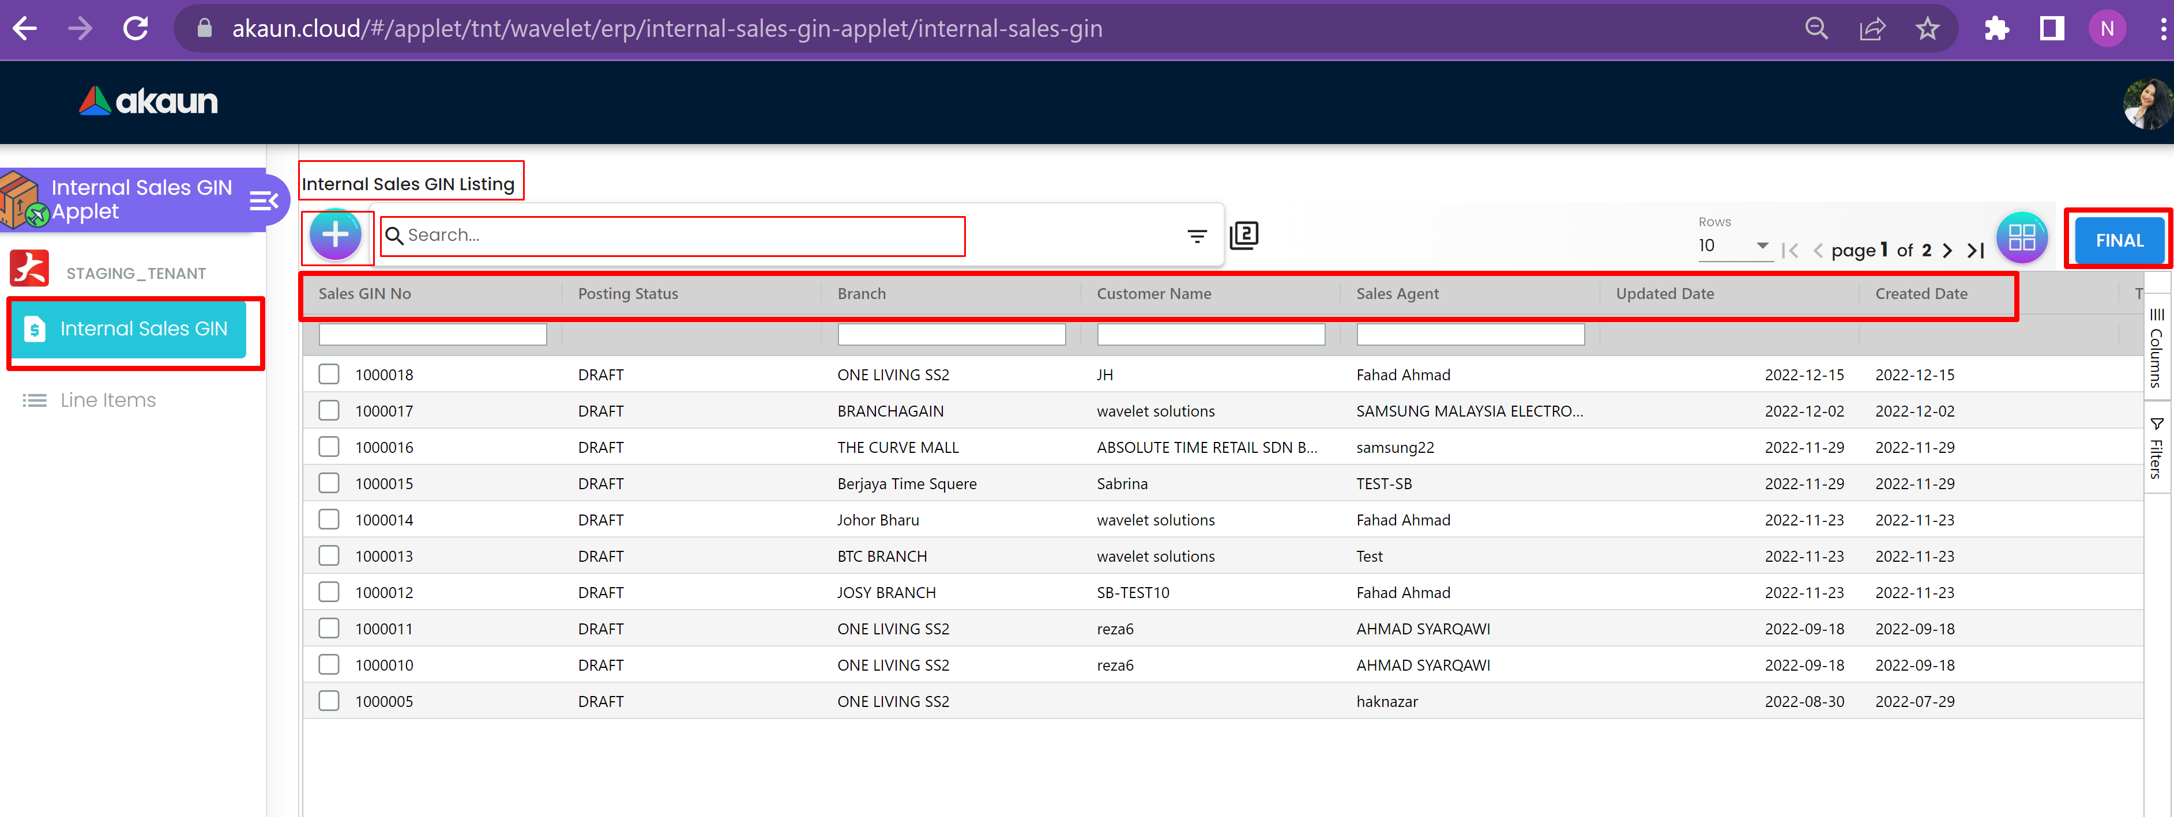This screenshot has width=2174, height=817.
Task: Open browser extensions puzzle icon
Action: click(1996, 29)
